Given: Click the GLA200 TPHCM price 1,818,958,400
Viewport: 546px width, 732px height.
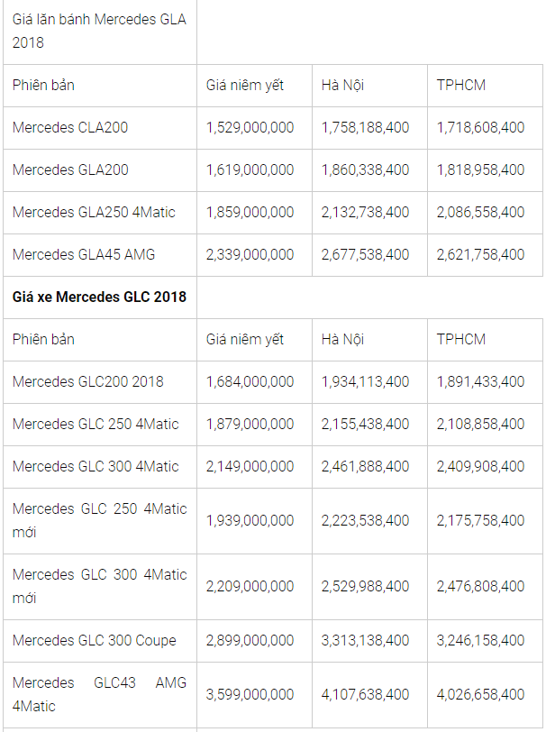Looking at the screenshot, I should pos(480,169).
